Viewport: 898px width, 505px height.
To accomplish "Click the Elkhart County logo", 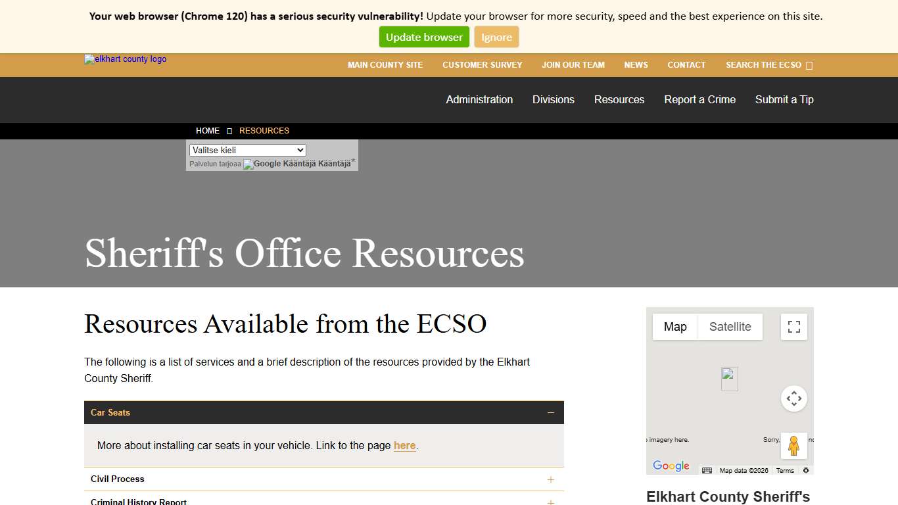I will coord(125,59).
